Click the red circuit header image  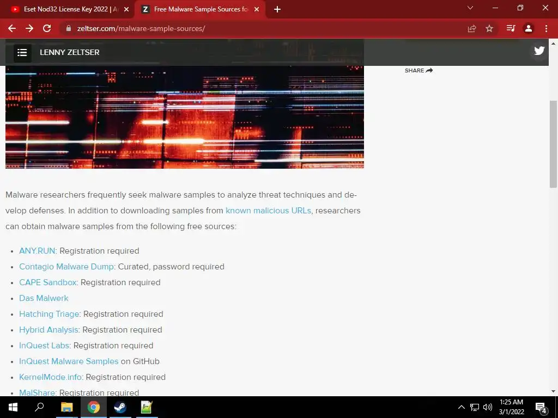[184, 117]
